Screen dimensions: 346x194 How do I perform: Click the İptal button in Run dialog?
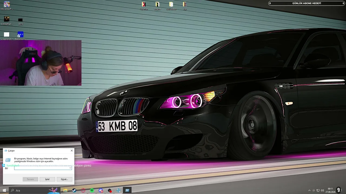pos(47,179)
